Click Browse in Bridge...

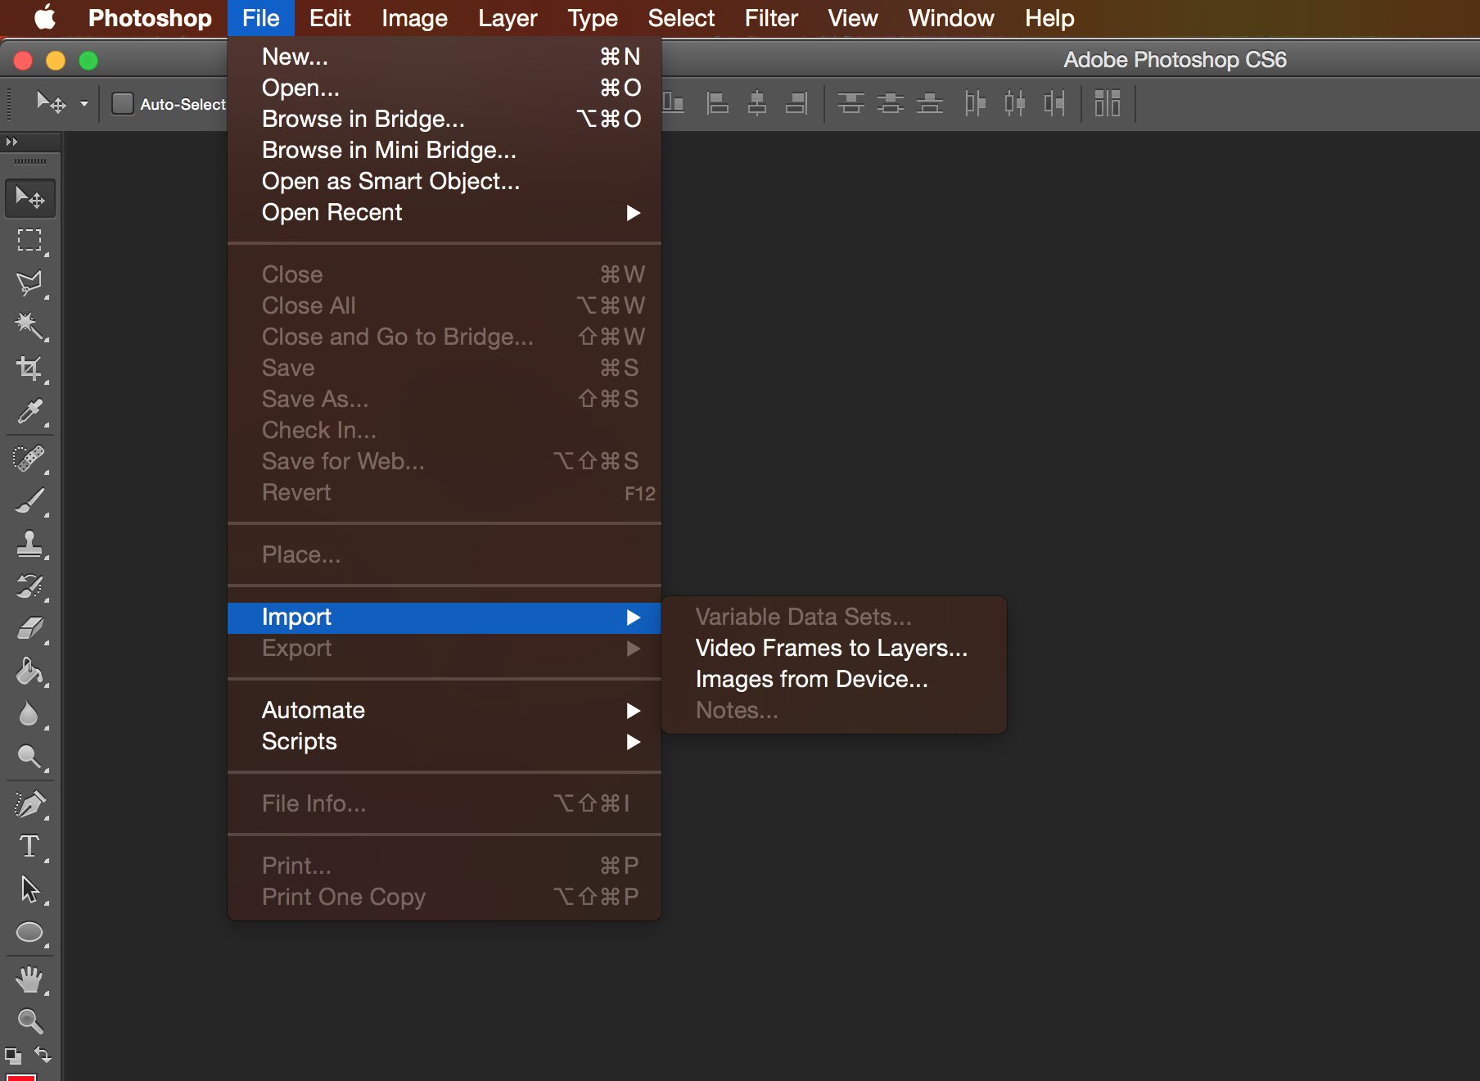click(x=444, y=120)
